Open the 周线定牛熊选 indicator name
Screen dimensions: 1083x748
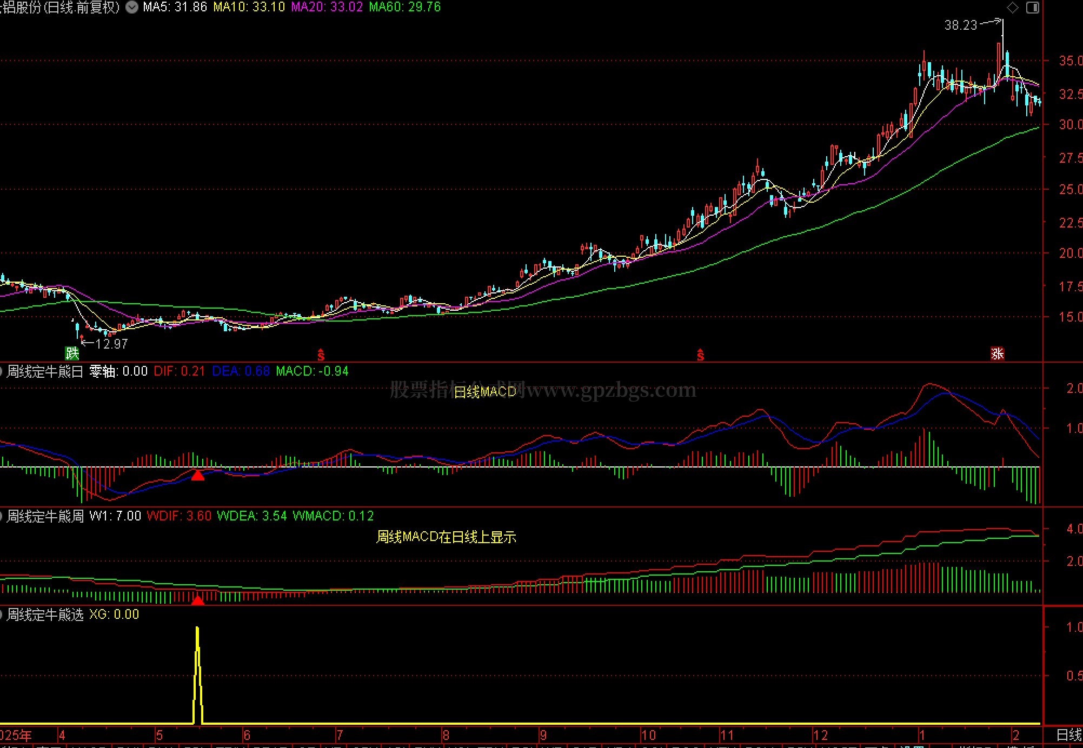pyautogui.click(x=45, y=615)
